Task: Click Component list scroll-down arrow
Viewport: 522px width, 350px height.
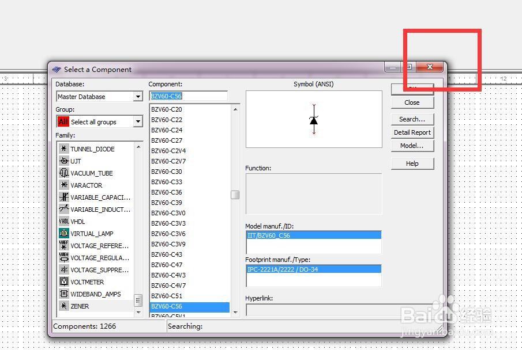Action: pyautogui.click(x=235, y=312)
